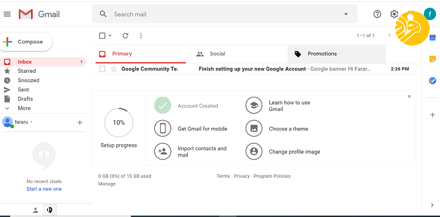Show search options dropdown arrow

coord(346,14)
